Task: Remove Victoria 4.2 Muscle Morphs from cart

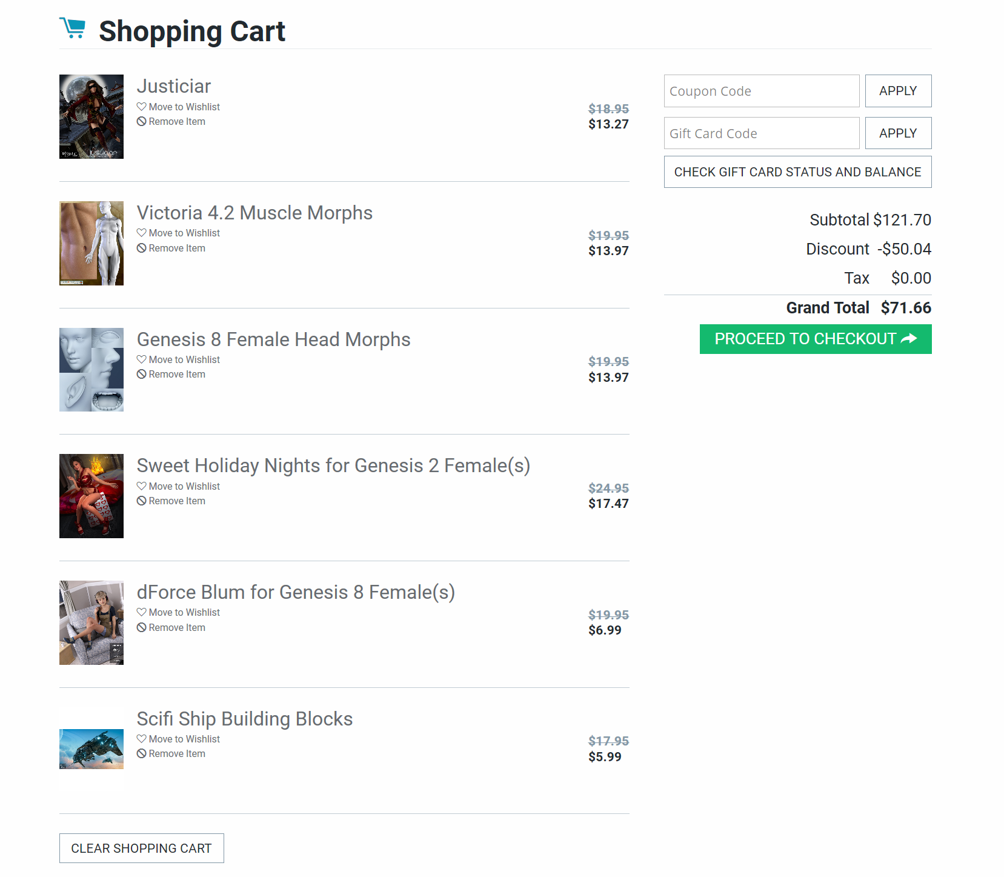Action: point(176,248)
